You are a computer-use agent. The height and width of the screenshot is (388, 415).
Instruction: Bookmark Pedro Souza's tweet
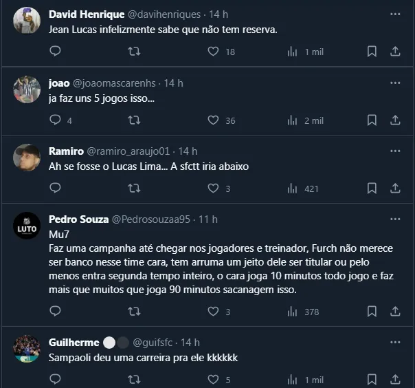(x=372, y=312)
